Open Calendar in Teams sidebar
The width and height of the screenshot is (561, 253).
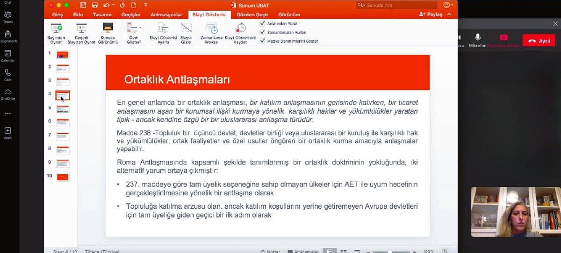coord(7,56)
